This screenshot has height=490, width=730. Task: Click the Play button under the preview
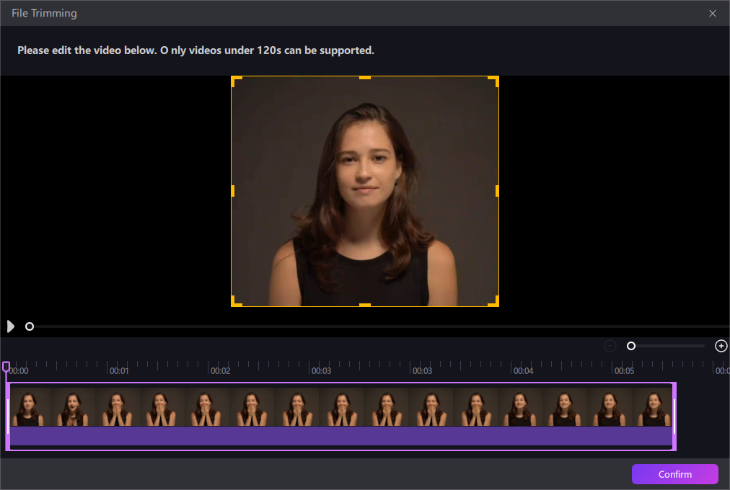10,326
